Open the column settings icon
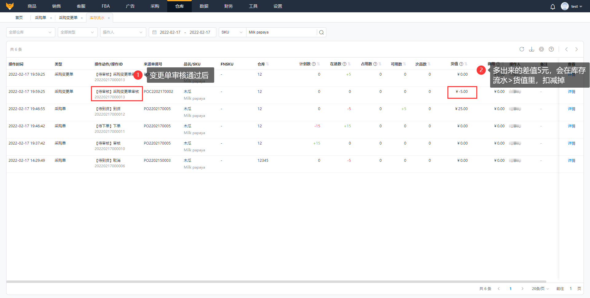590x298 pixels. click(x=541, y=49)
